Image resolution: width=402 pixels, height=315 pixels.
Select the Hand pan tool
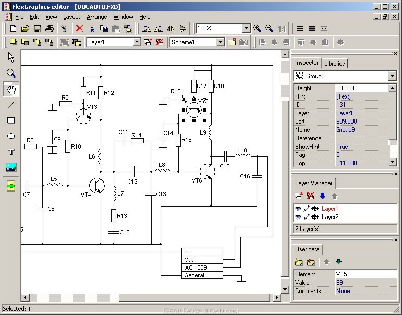pos(11,89)
